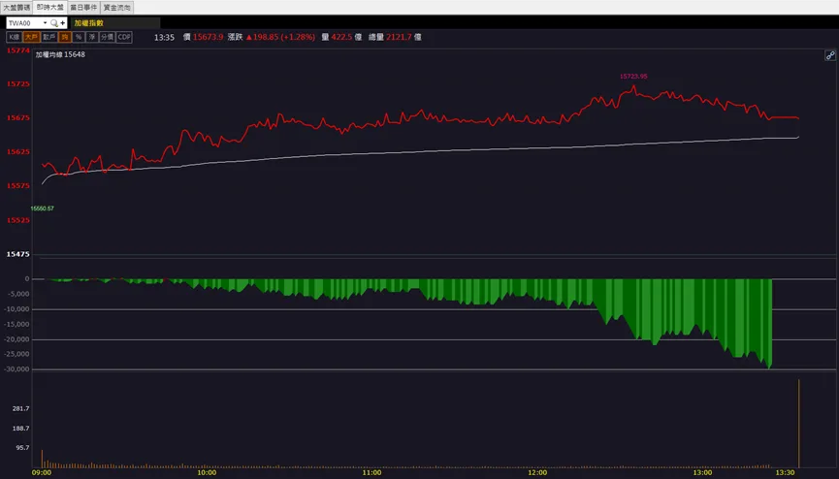Click the volume value 422.5
Screen dimensions: 839x479
tap(341, 37)
